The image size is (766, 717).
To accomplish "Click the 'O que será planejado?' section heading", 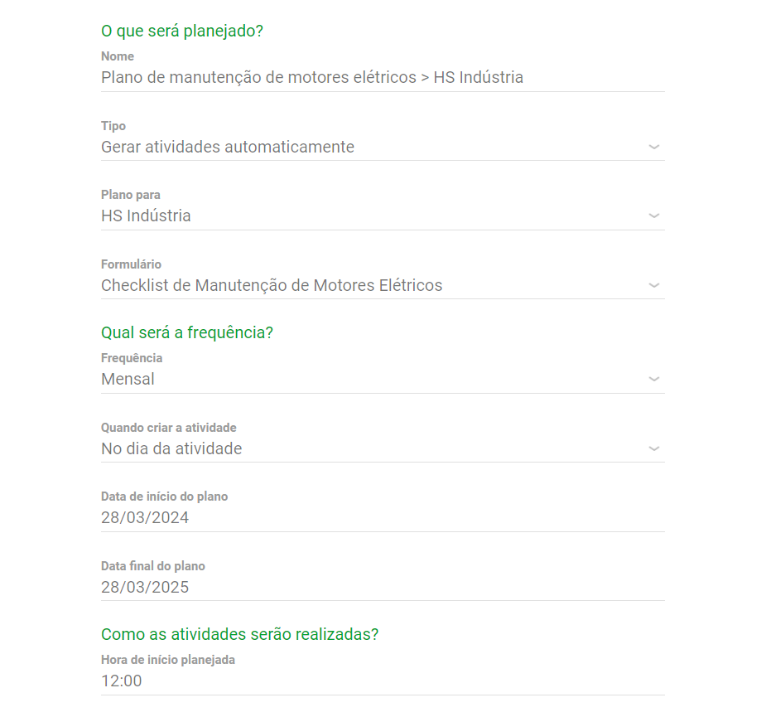I will pyautogui.click(x=181, y=30).
